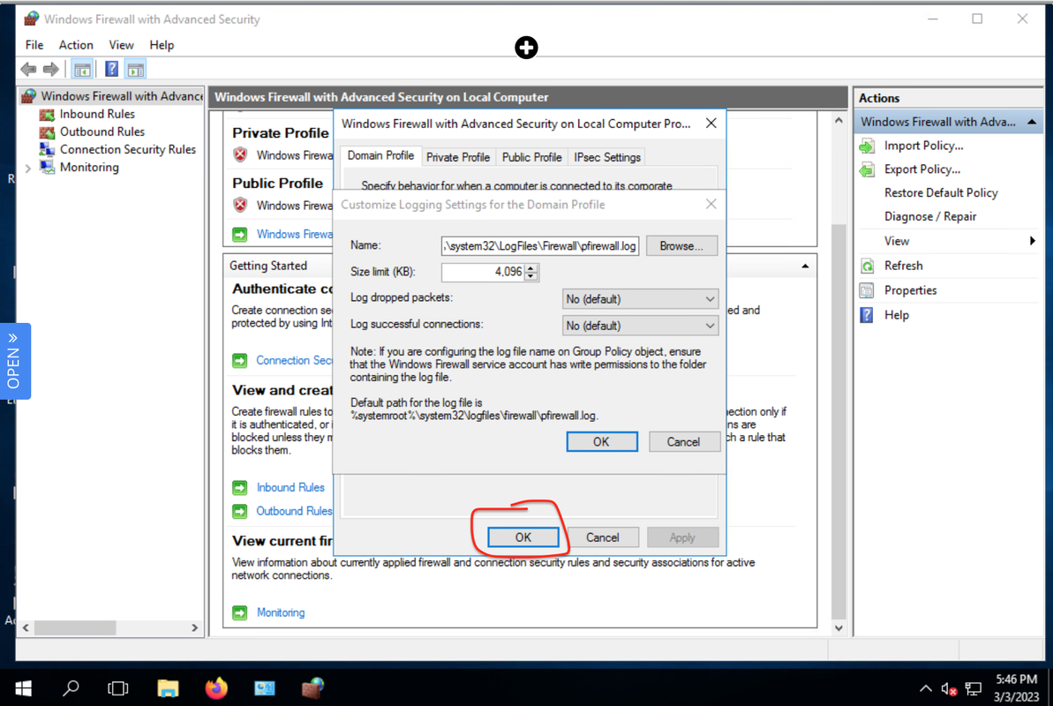Click the taskbar Search icon
This screenshot has height=706, width=1053.
tap(71, 688)
